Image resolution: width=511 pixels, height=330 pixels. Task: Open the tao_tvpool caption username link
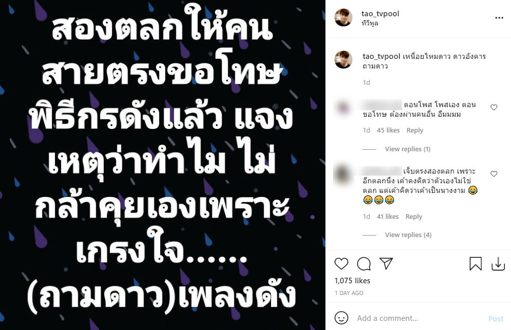coord(381,56)
